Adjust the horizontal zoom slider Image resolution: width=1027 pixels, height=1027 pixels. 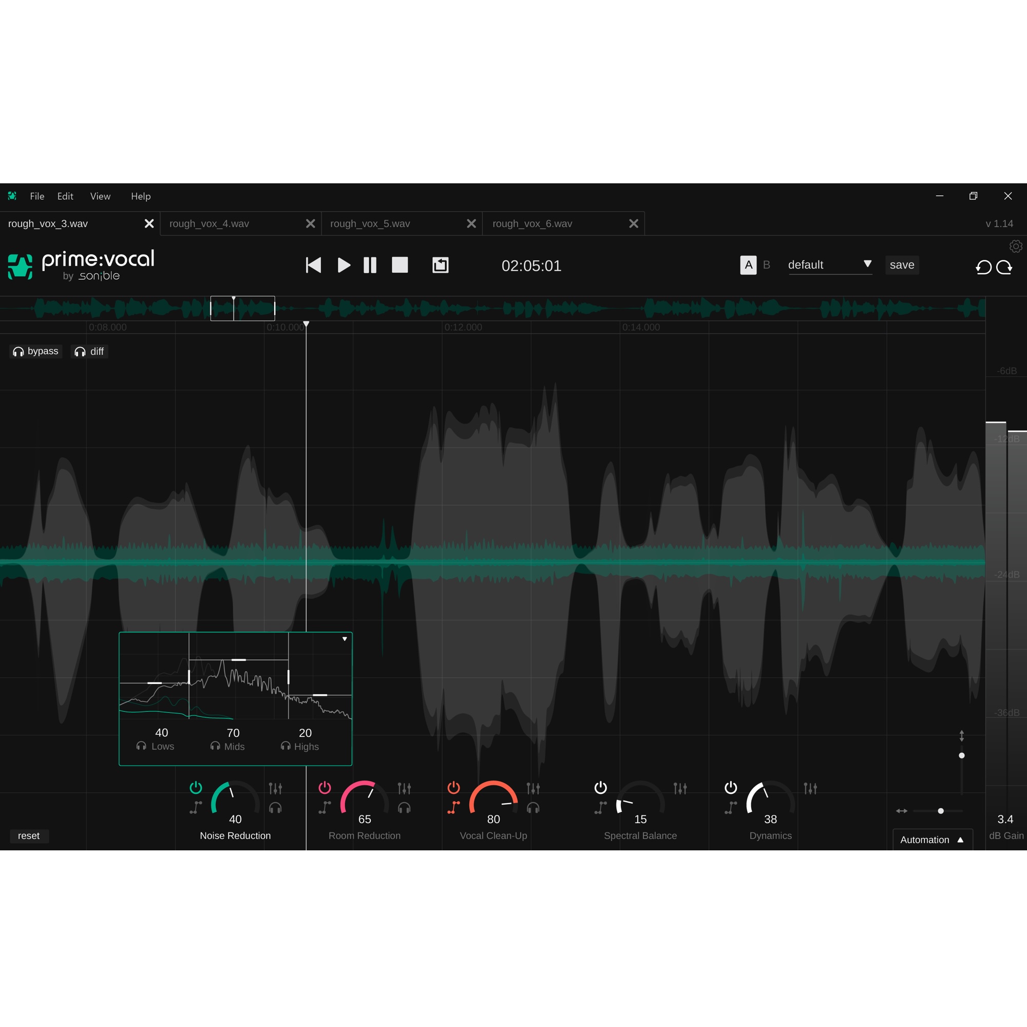pos(940,811)
